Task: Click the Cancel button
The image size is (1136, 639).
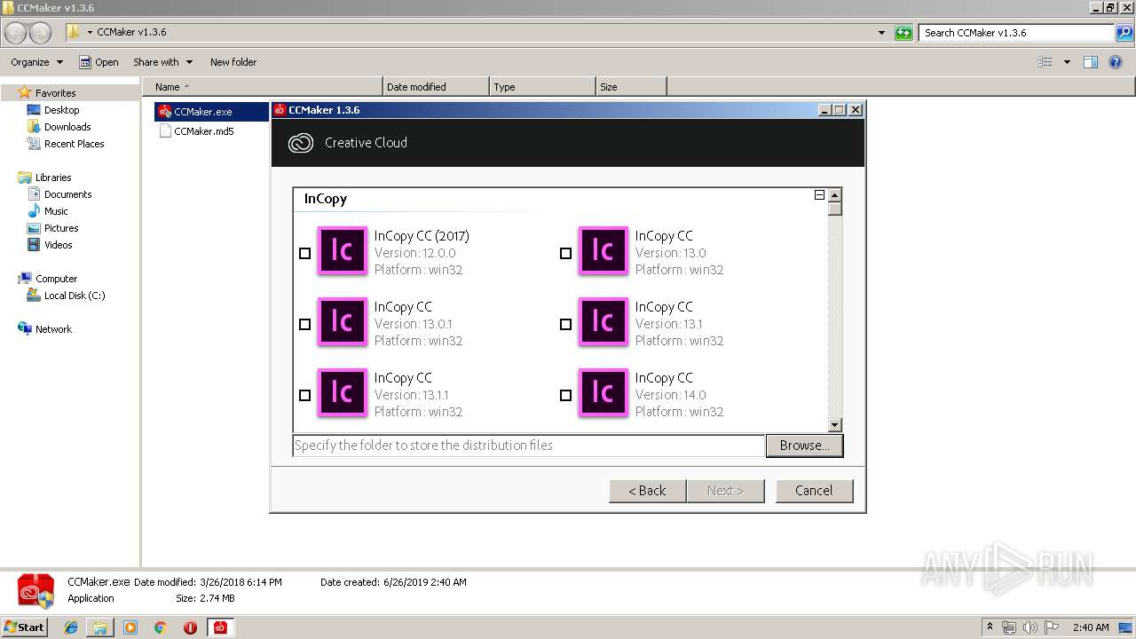Action: (814, 491)
